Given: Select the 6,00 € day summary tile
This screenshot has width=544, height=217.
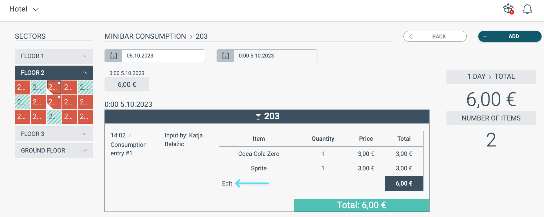Looking at the screenshot, I should (127, 84).
